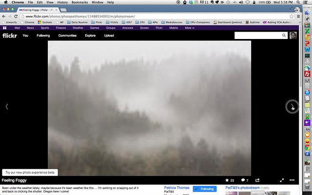Go to the previous photo arrow
Viewport: 312px width, 195px height.
pyautogui.click(x=6, y=107)
